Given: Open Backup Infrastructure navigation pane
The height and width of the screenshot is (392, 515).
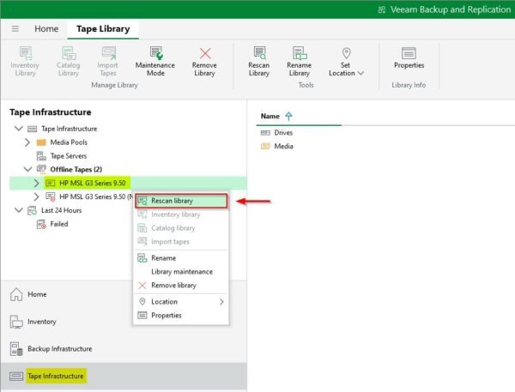Looking at the screenshot, I should tap(124, 349).
